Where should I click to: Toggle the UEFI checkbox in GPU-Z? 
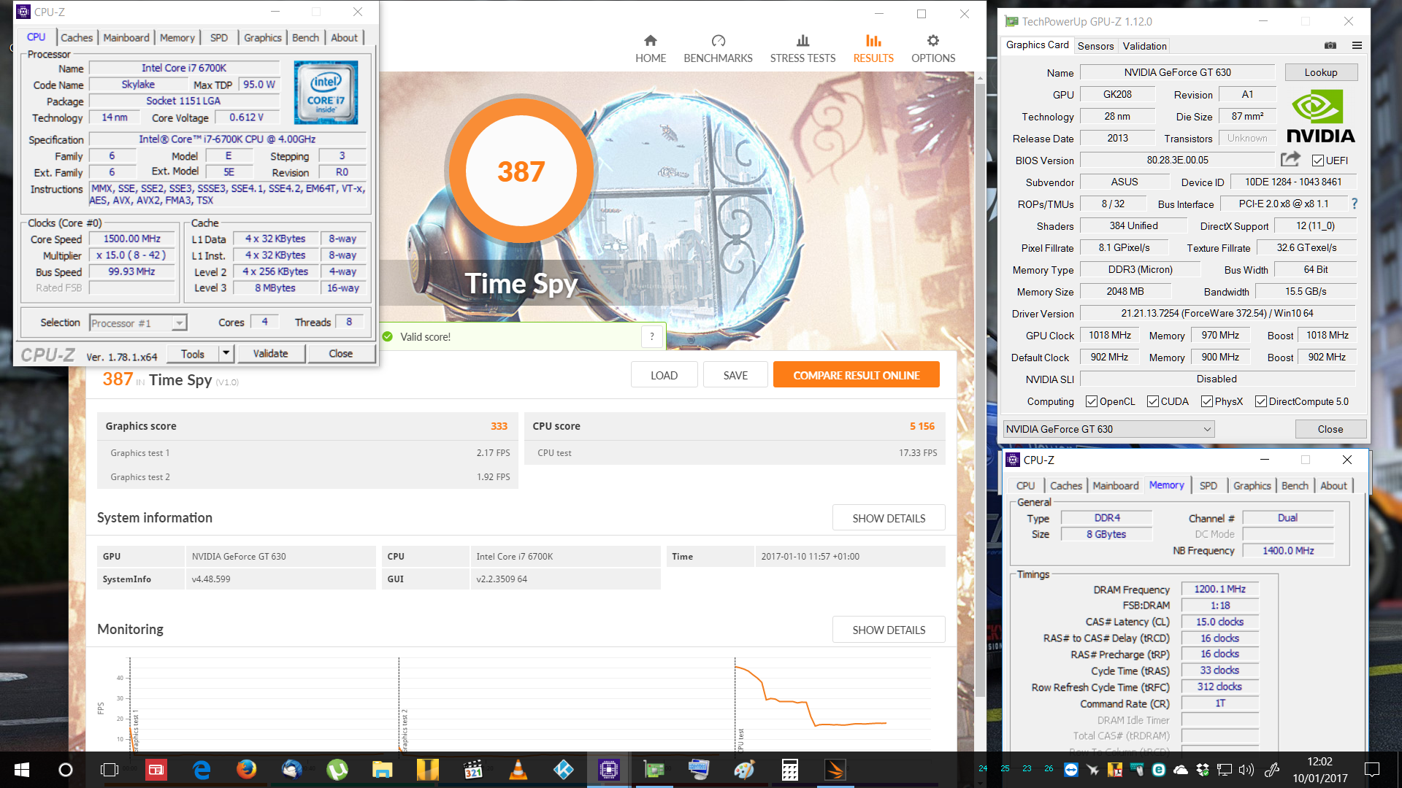1318,161
